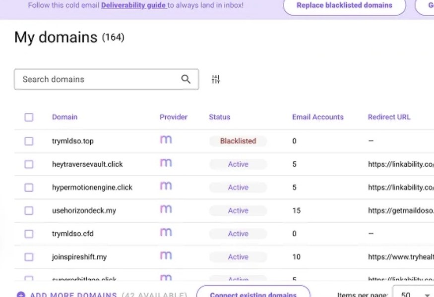Click Replace blacklisted domains button
Image resolution: width=434 pixels, height=297 pixels.
[x=344, y=5]
